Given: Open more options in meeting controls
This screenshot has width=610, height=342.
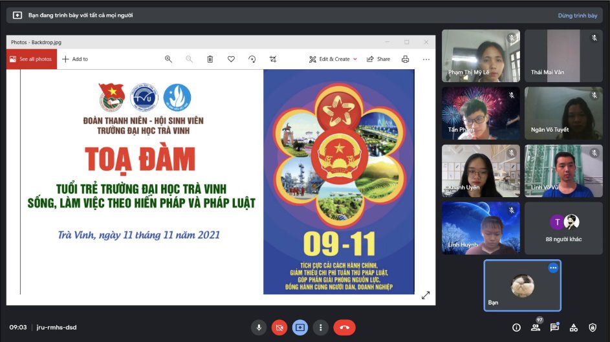Looking at the screenshot, I should click(321, 327).
